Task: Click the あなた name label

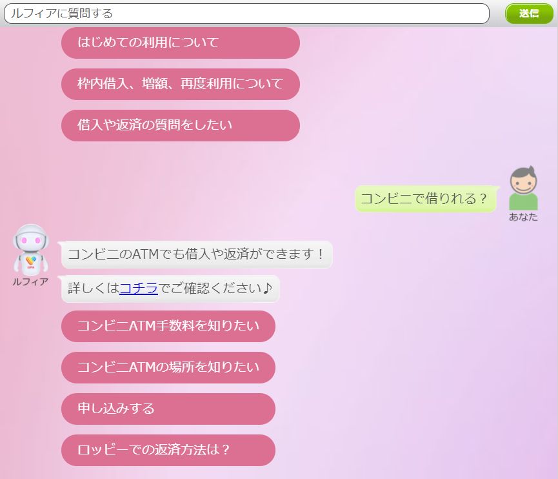Action: (523, 217)
